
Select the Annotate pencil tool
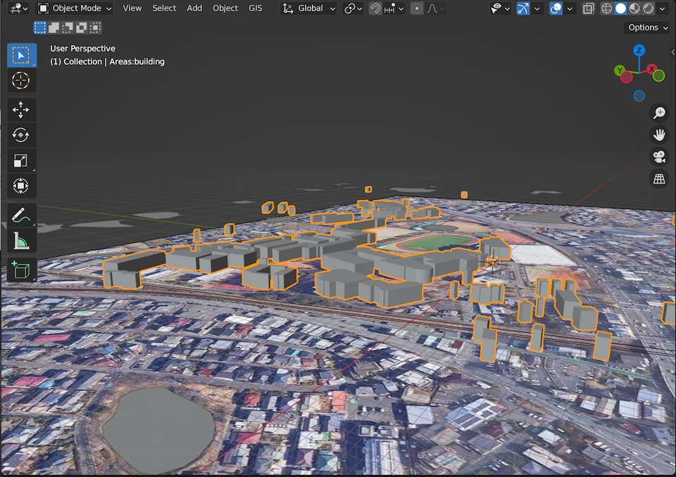point(21,215)
